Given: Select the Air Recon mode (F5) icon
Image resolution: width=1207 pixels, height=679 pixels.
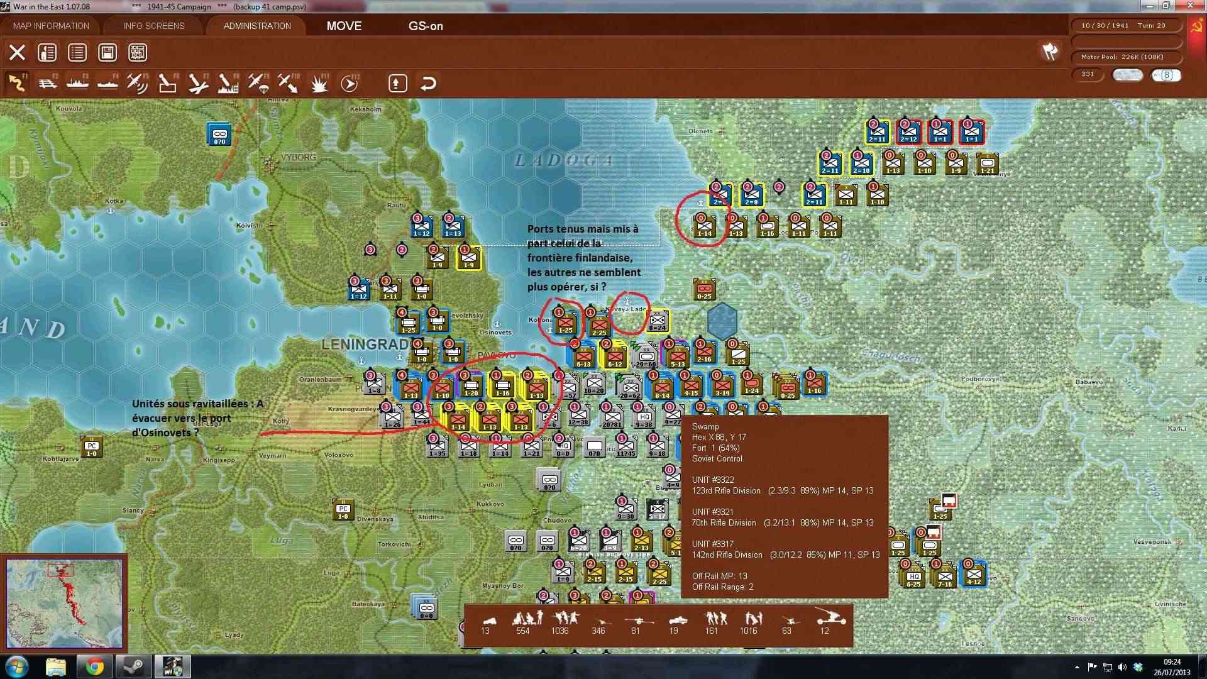Looking at the screenshot, I should [x=137, y=83].
